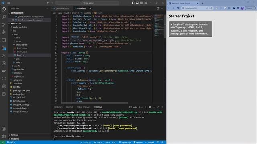Image resolution: width=257 pixels, height=144 pixels.
Task: Toggle the bottom panel layout icon
Action: point(137,3)
